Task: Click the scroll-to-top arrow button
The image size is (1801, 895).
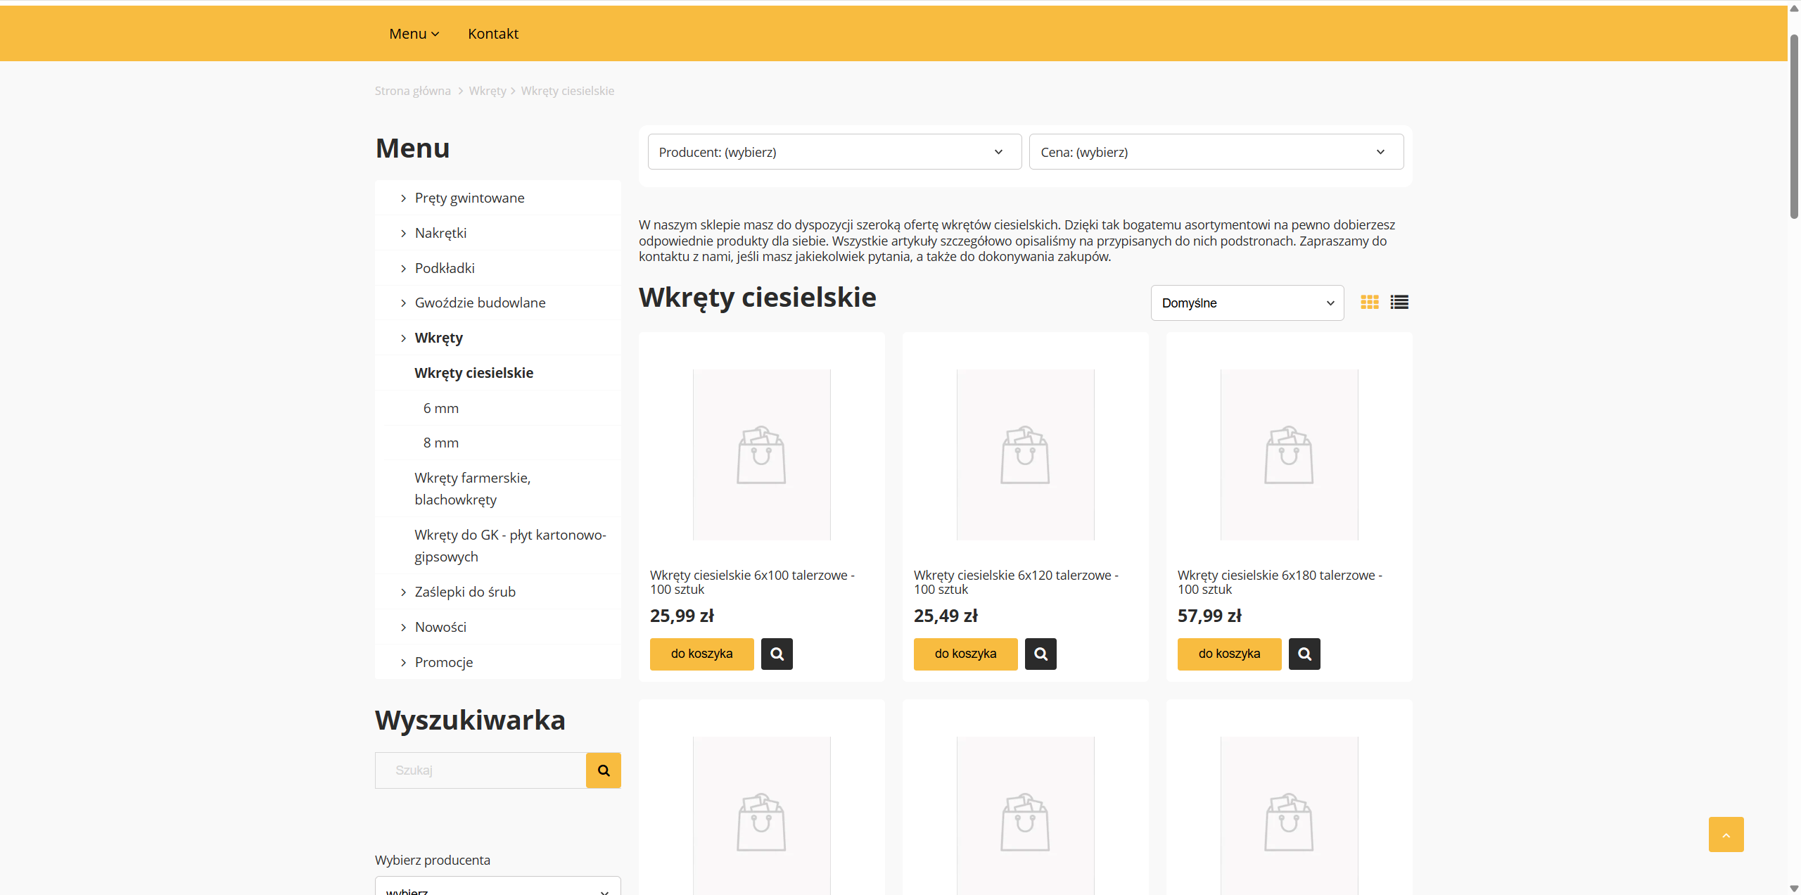Action: pyautogui.click(x=1726, y=834)
